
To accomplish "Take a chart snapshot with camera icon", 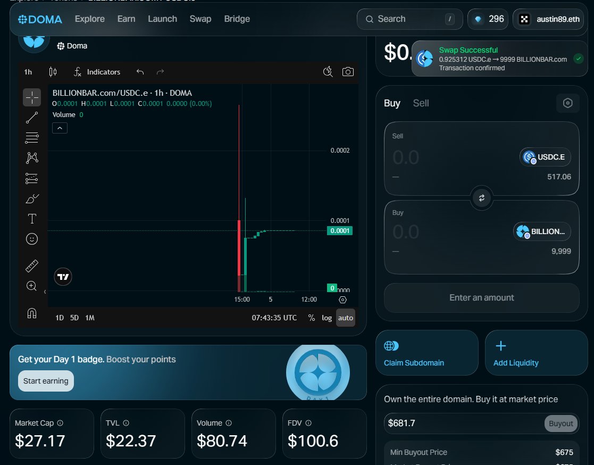I will click(x=348, y=72).
